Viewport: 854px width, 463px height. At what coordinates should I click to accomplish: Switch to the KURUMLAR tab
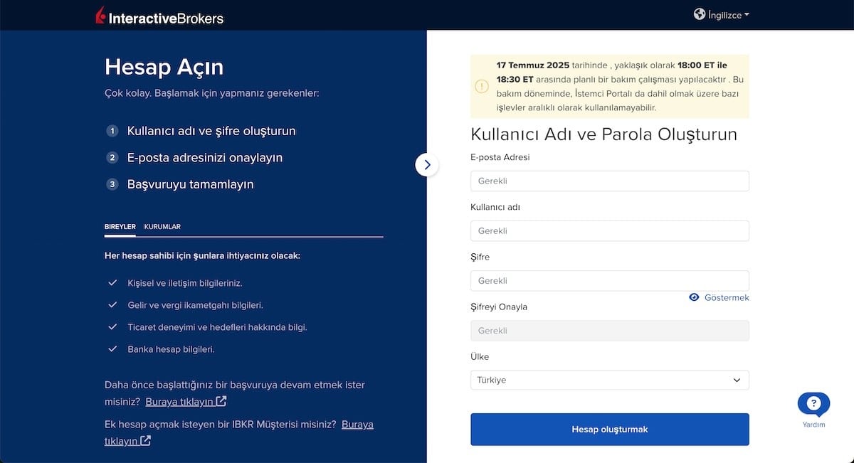click(x=162, y=227)
